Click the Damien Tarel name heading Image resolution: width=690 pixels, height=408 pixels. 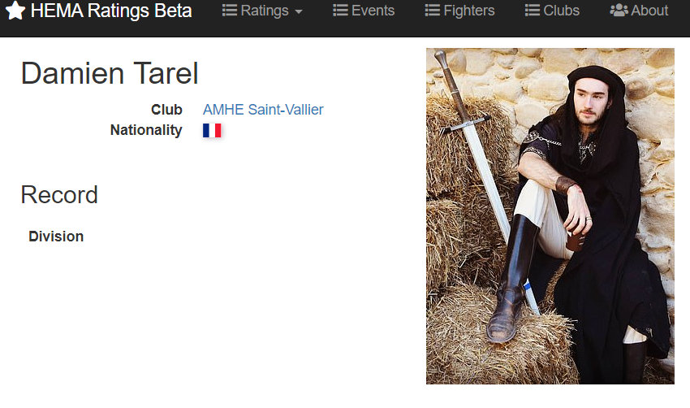tap(110, 73)
